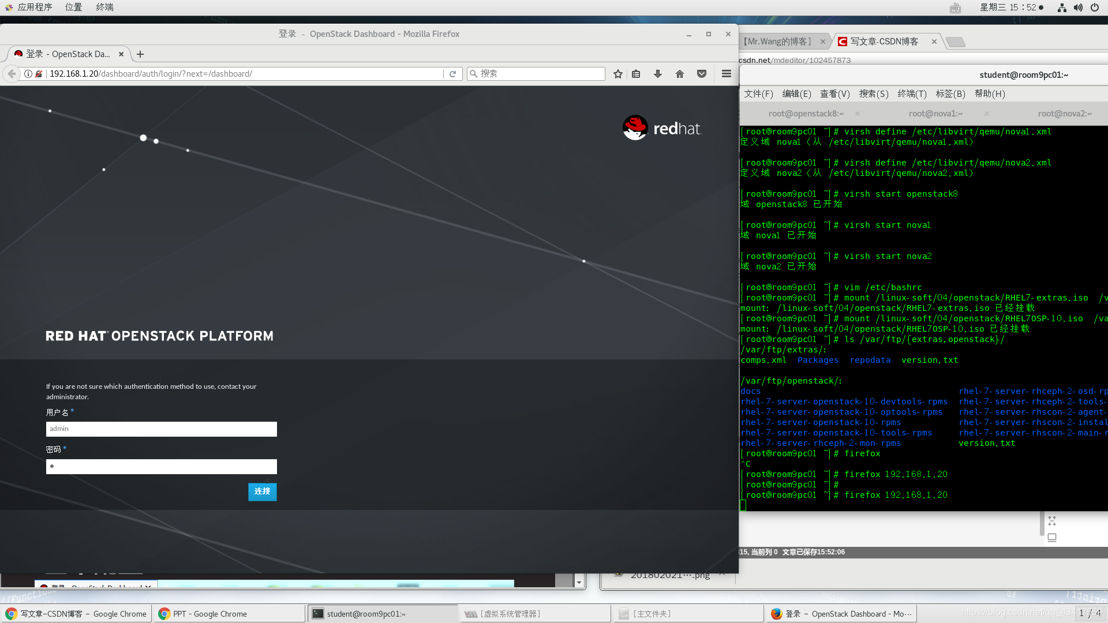Go to Firefox home page icon

680,74
